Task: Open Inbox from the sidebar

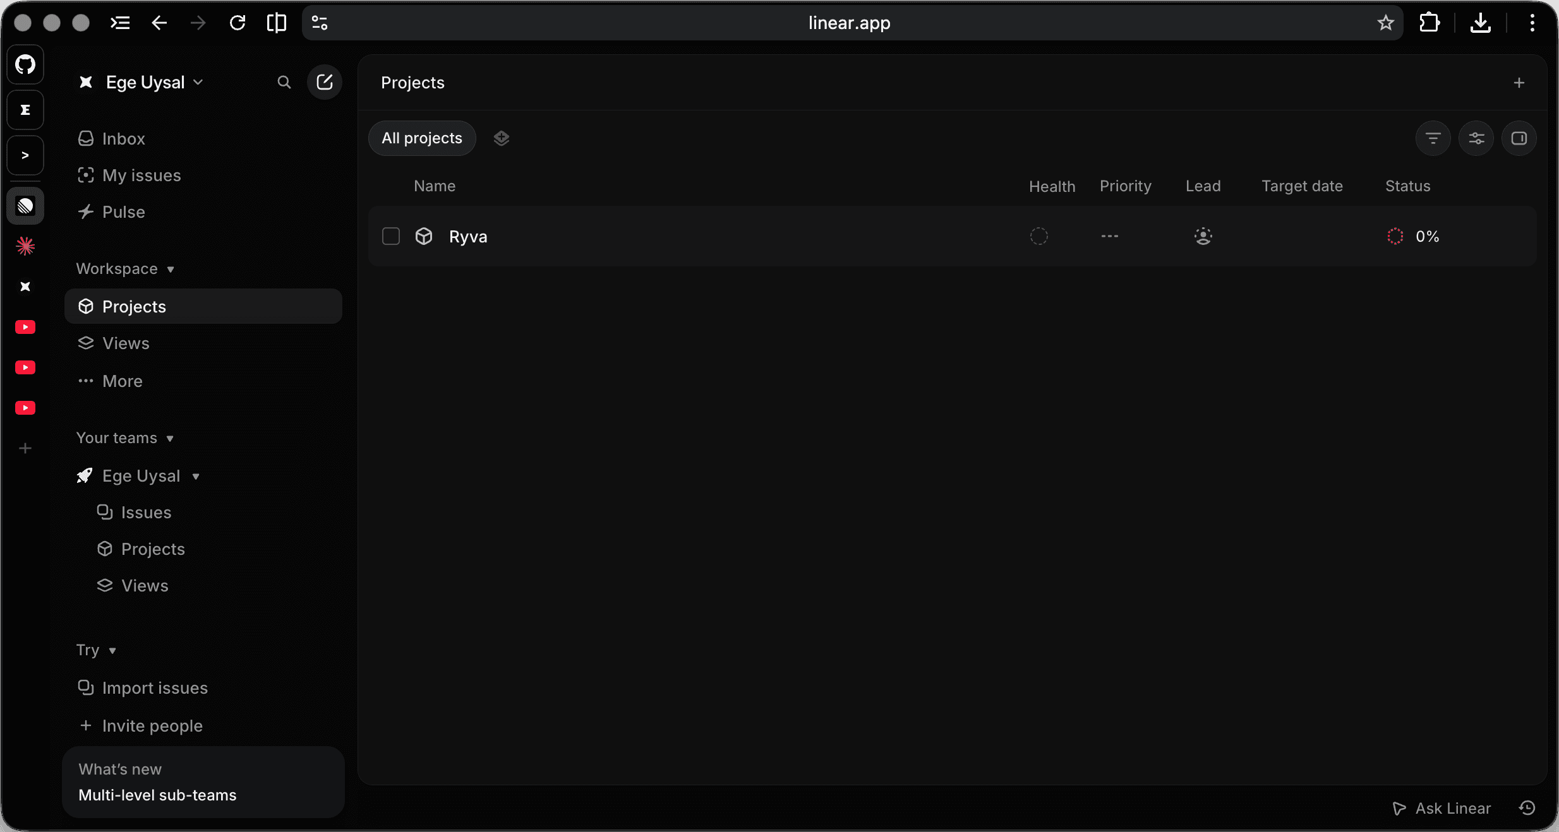Action: (123, 139)
